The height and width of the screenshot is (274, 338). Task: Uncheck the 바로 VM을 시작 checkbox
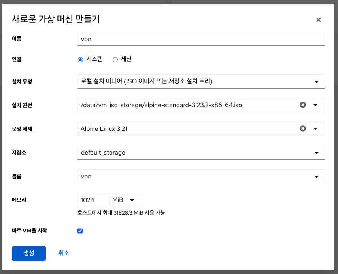click(80, 231)
